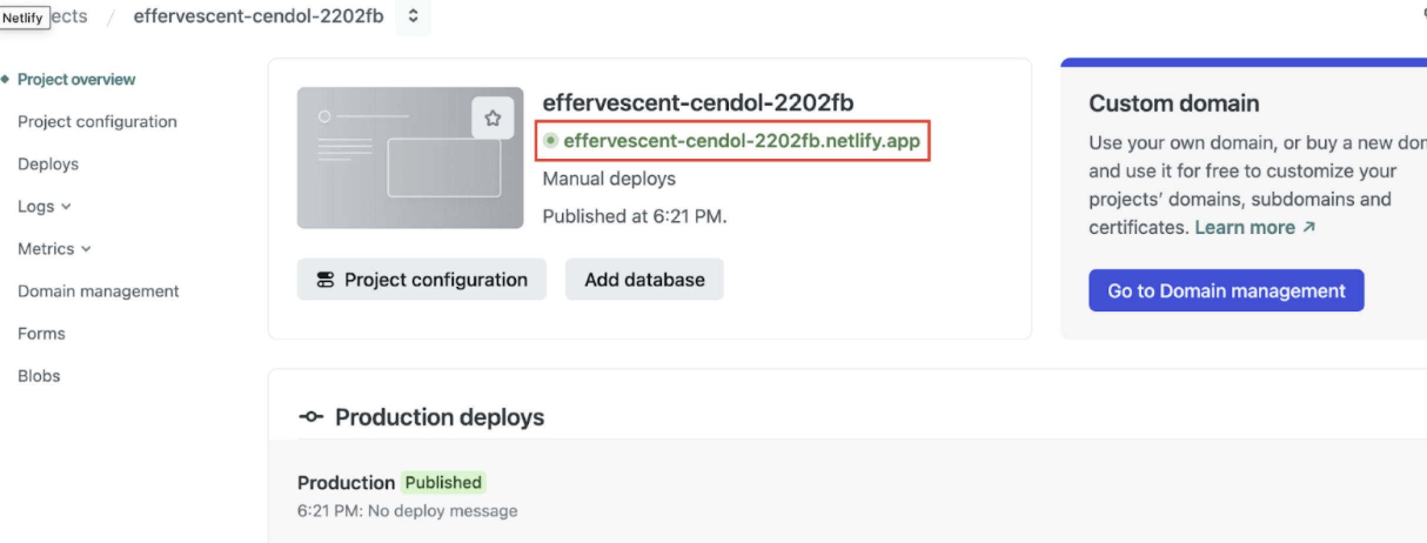Click Go to Domain management button
The image size is (1427, 543).
(1226, 290)
